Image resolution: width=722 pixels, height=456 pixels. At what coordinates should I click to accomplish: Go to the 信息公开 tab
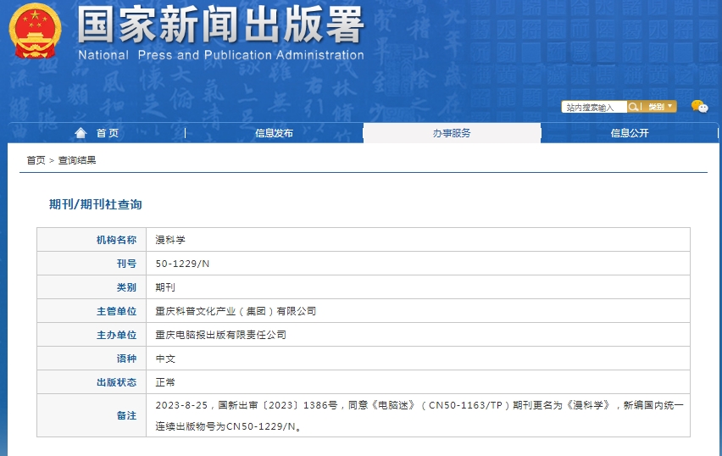(x=630, y=133)
